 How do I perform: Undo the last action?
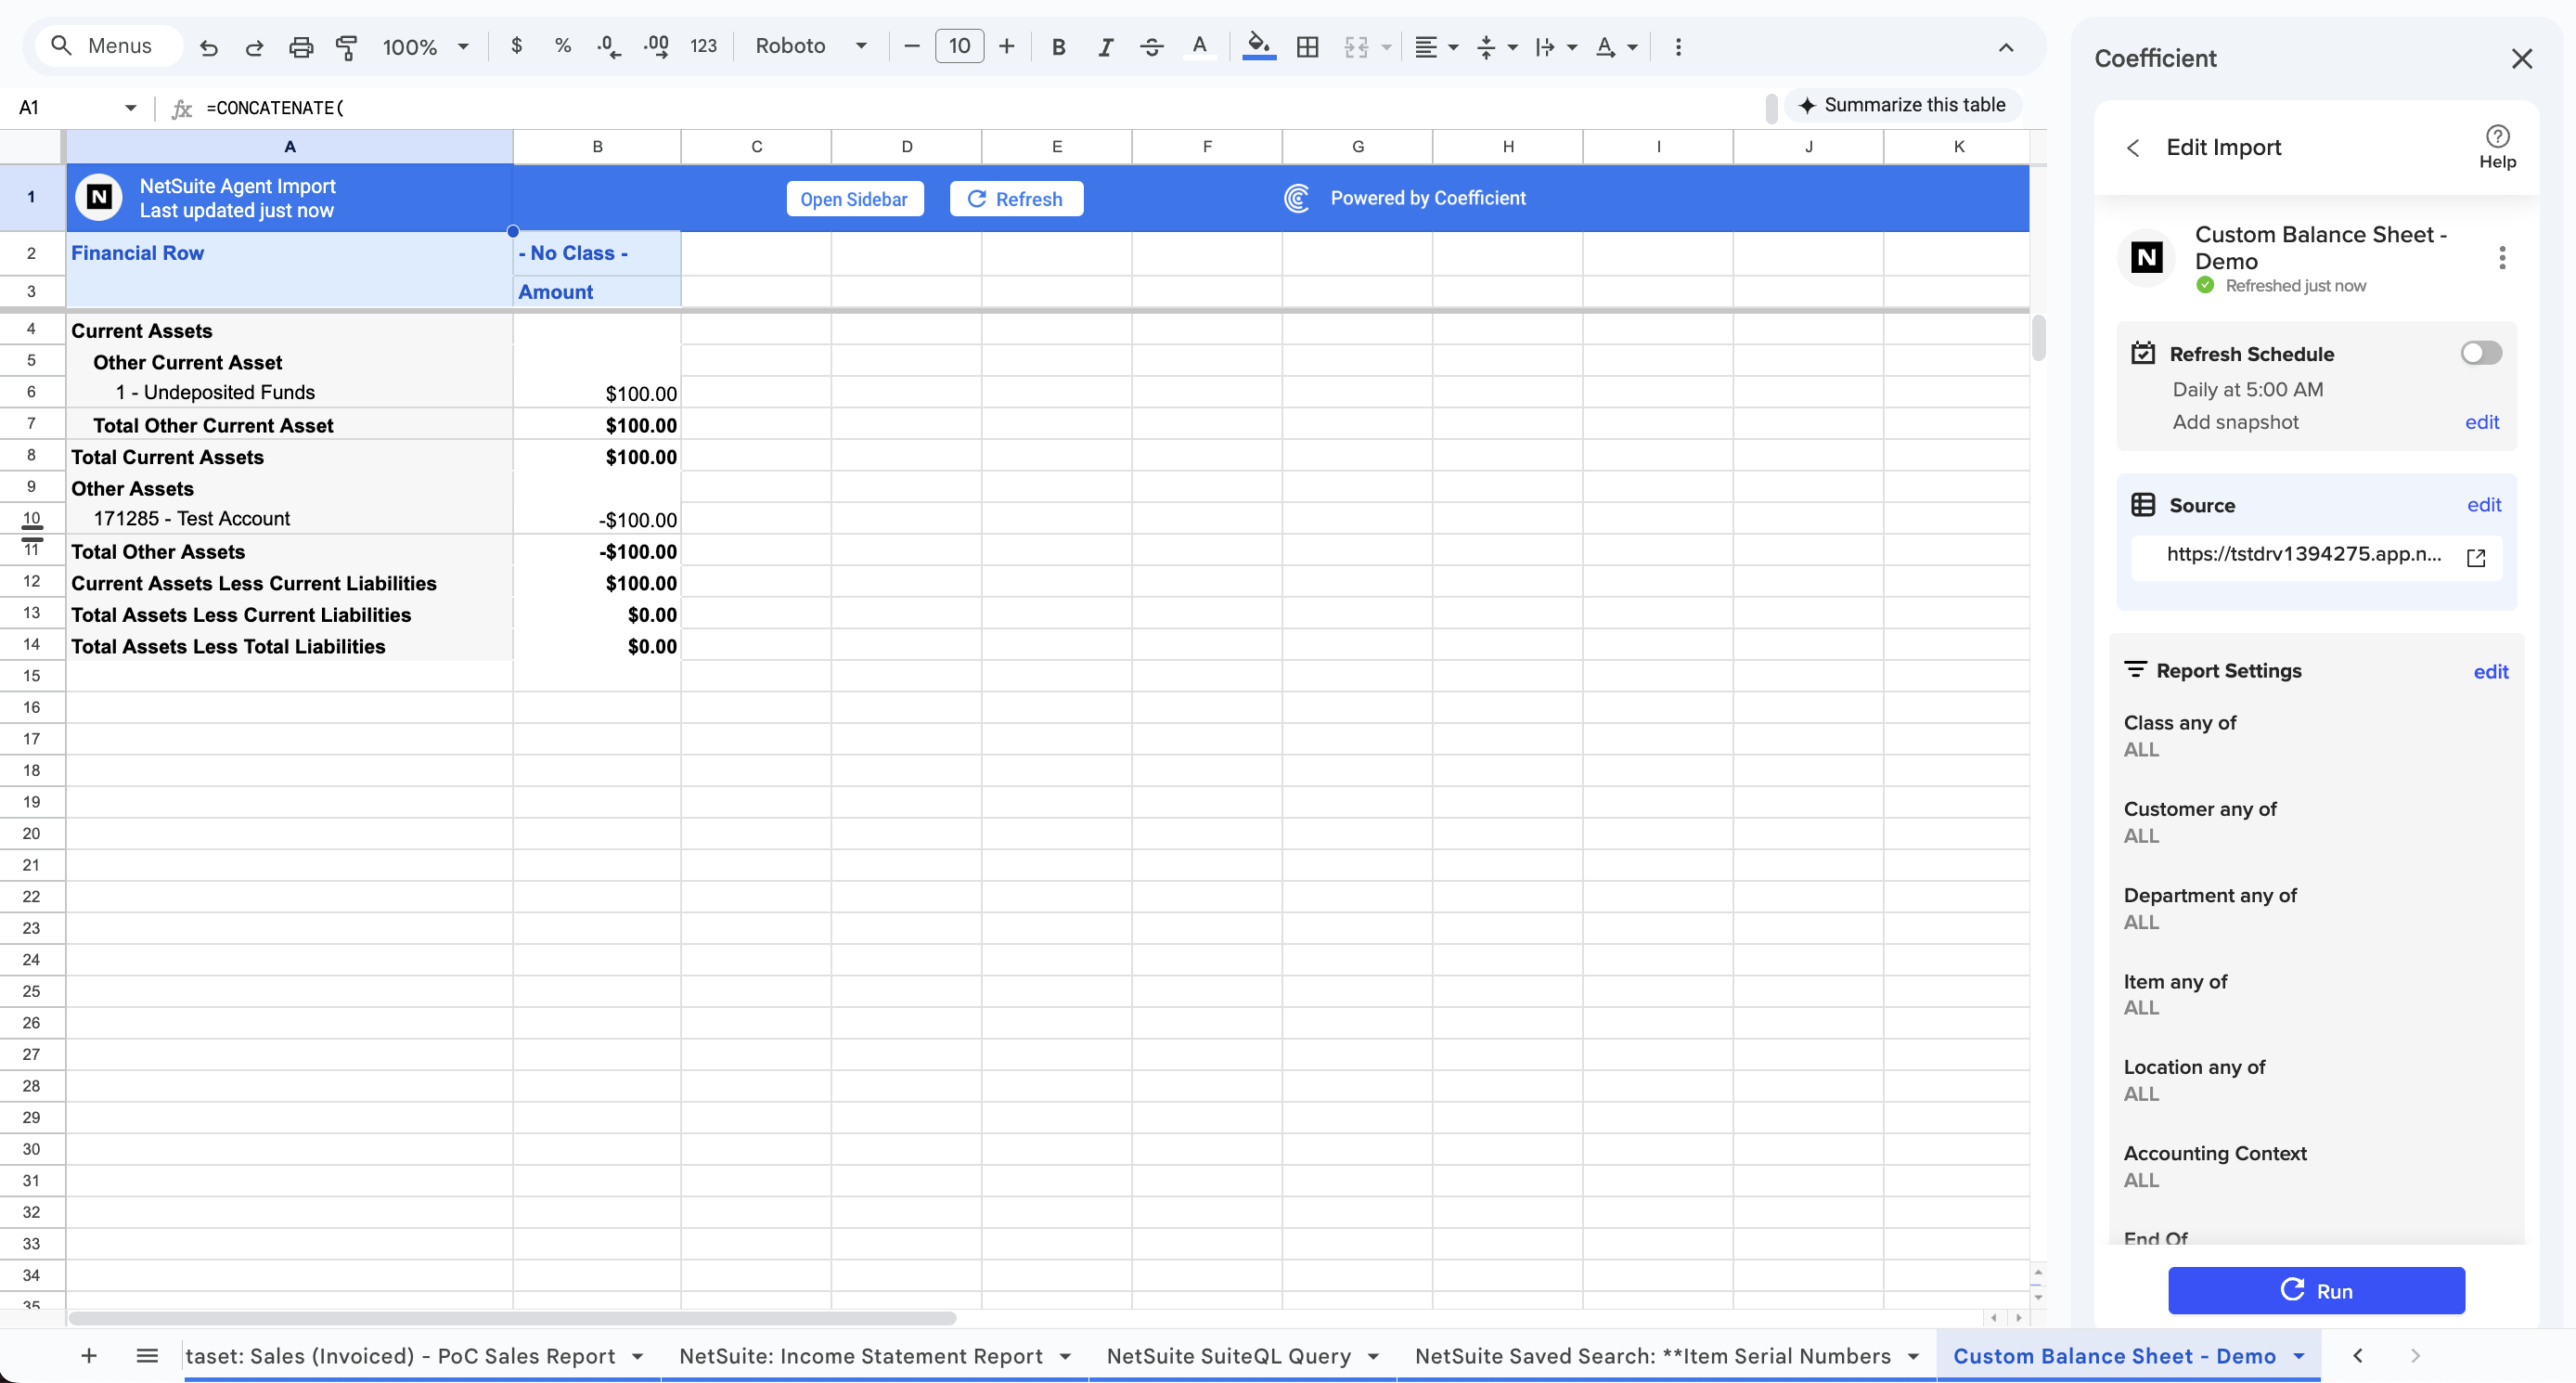click(x=208, y=46)
